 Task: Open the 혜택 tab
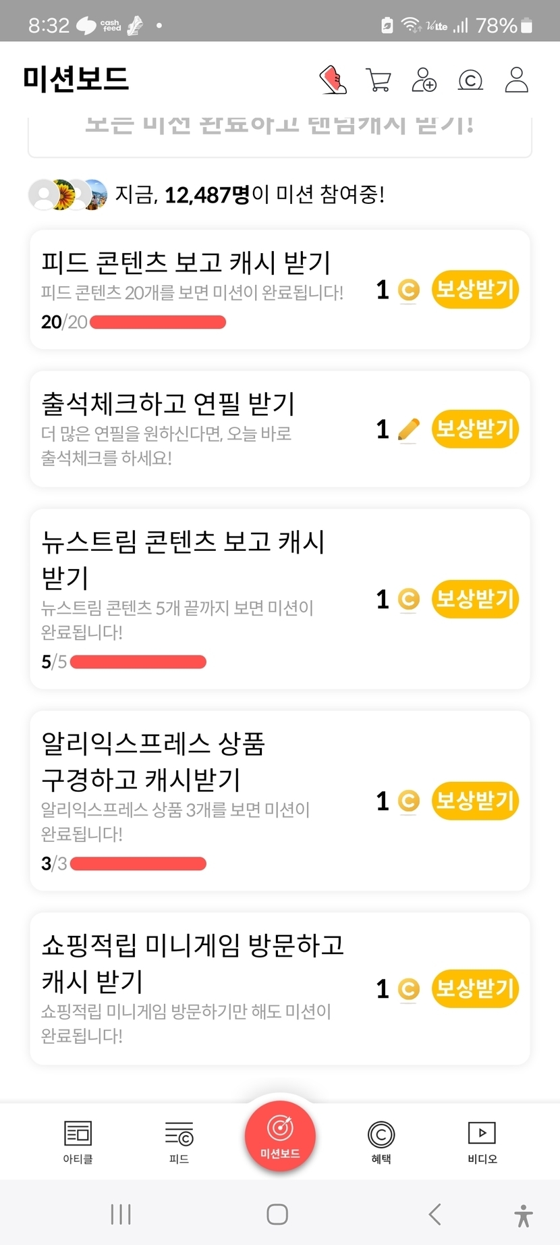381,1142
